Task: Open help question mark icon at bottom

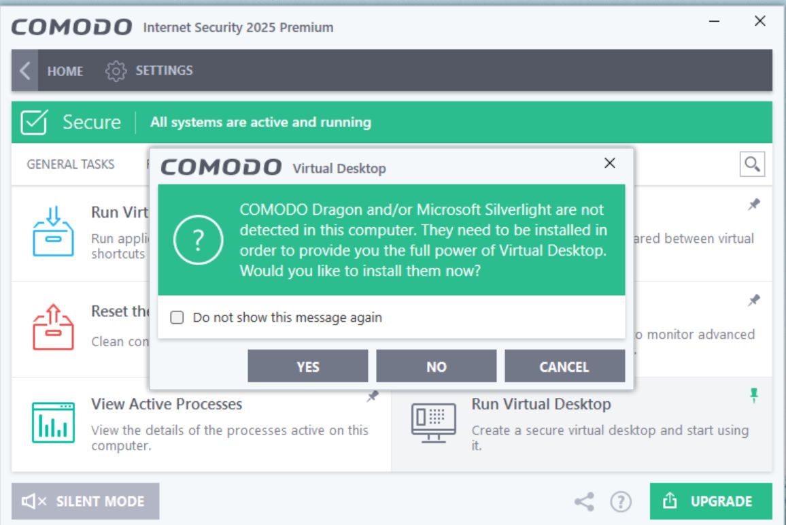Action: [621, 501]
